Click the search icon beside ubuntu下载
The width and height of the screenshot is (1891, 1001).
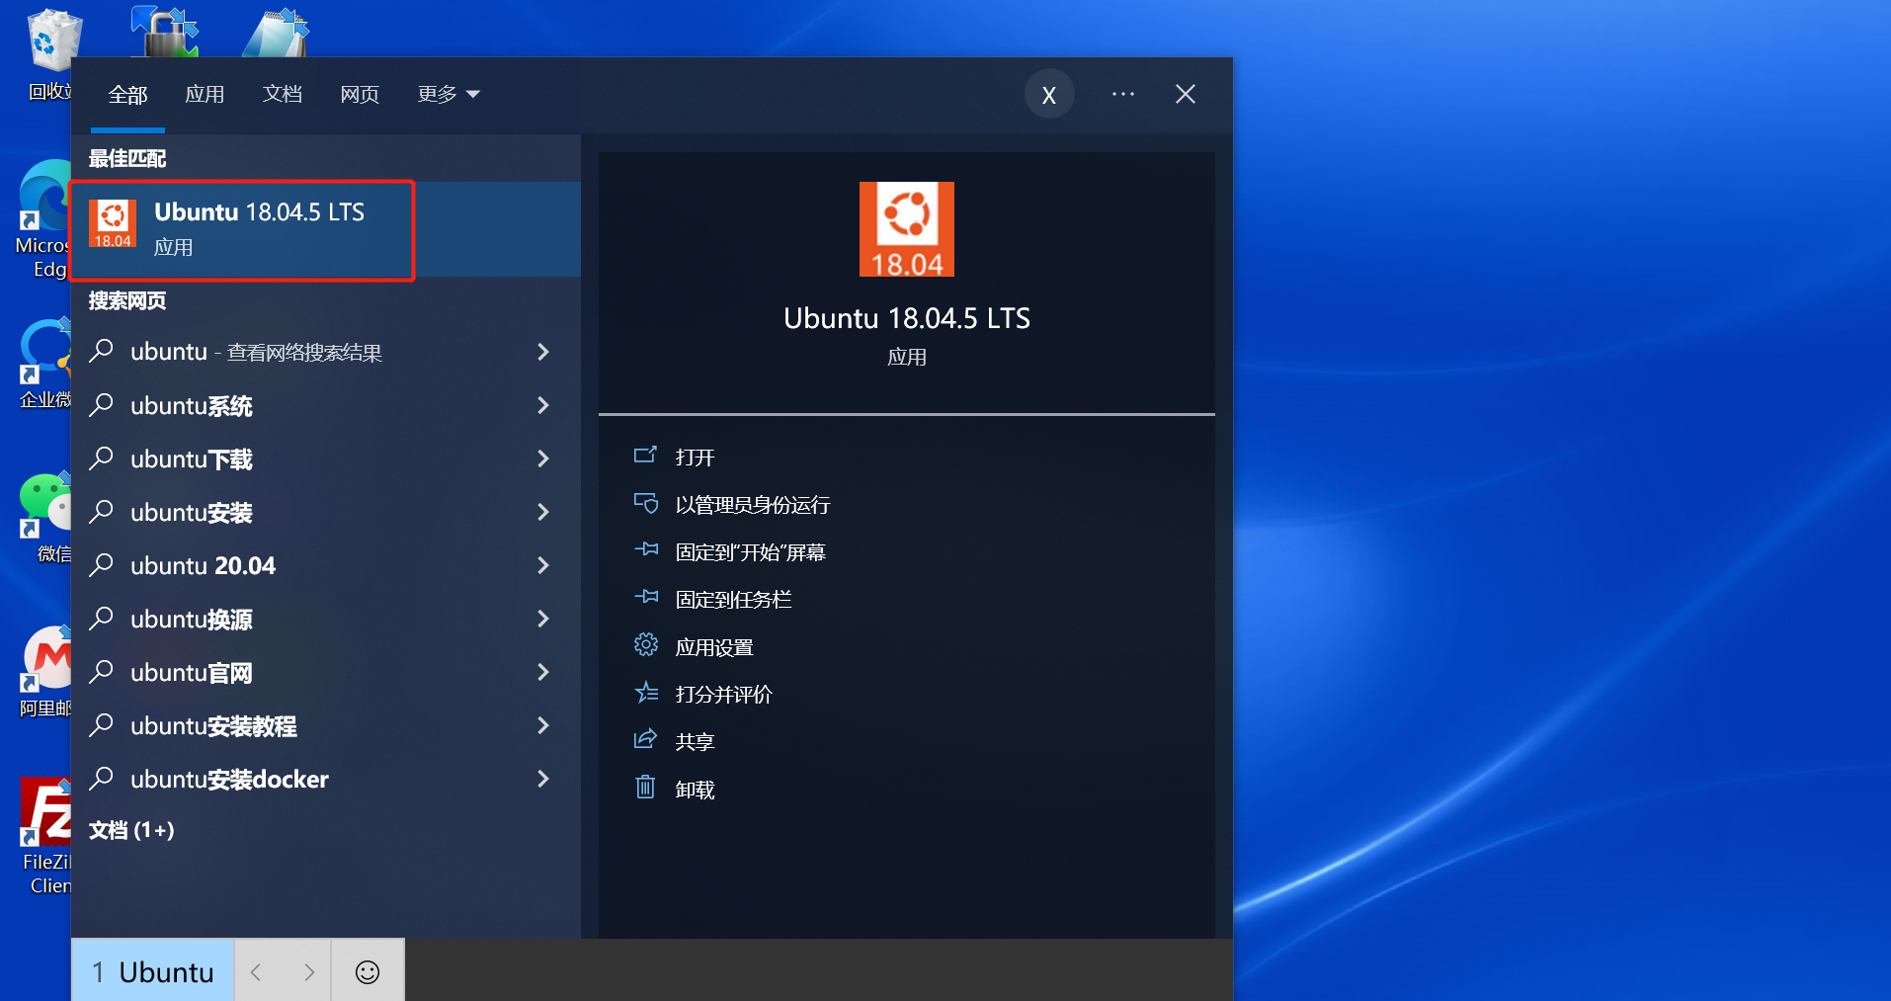click(101, 459)
